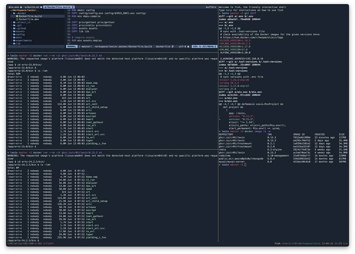Click the git branch icon before master in statusline
The image size is (355, 254).
80,47
